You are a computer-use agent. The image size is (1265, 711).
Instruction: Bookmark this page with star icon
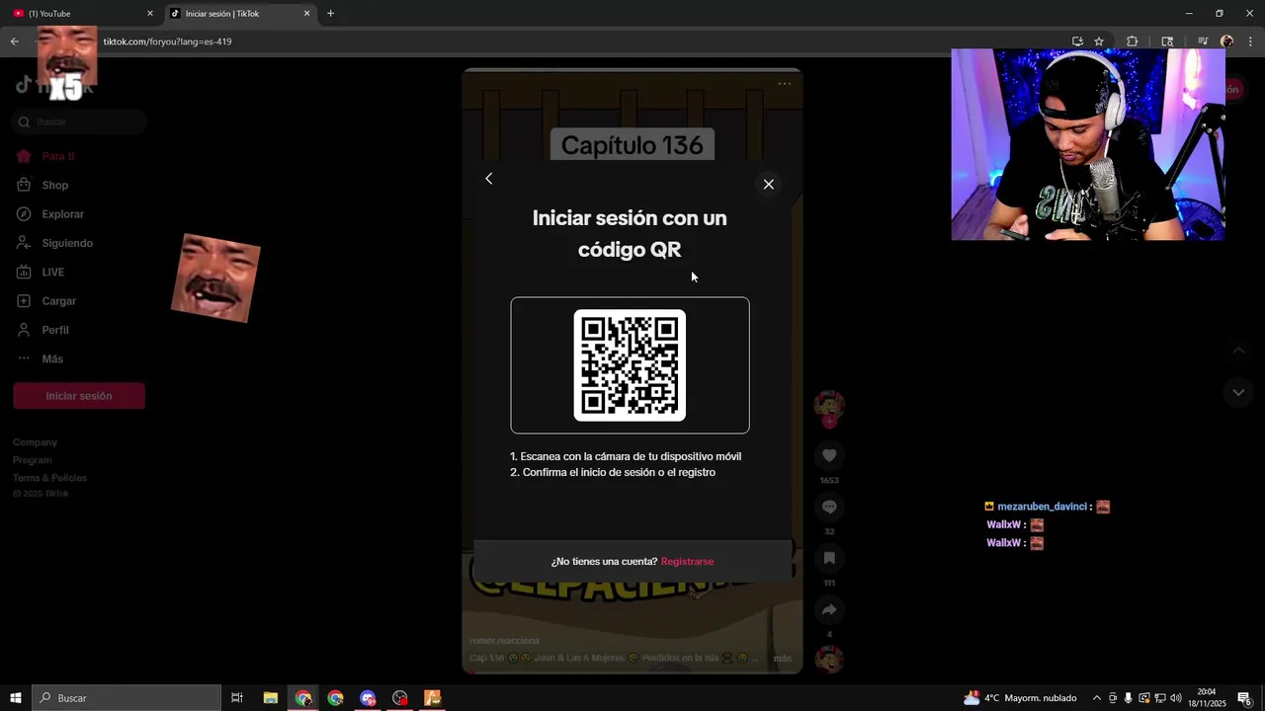pyautogui.click(x=1099, y=41)
